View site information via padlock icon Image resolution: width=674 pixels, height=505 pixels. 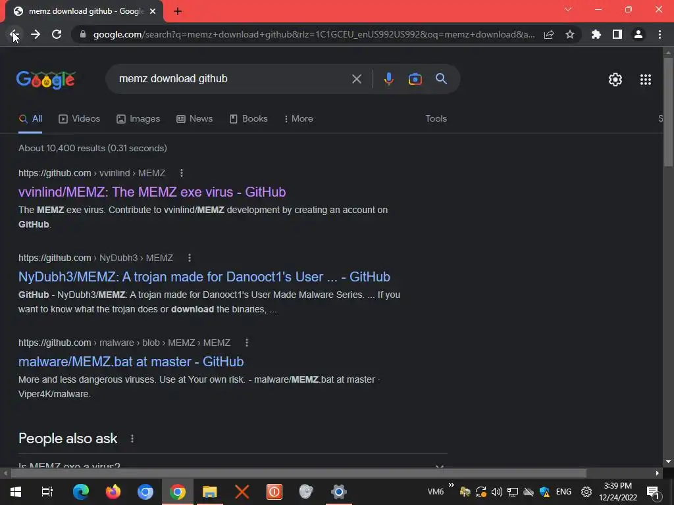coord(83,34)
